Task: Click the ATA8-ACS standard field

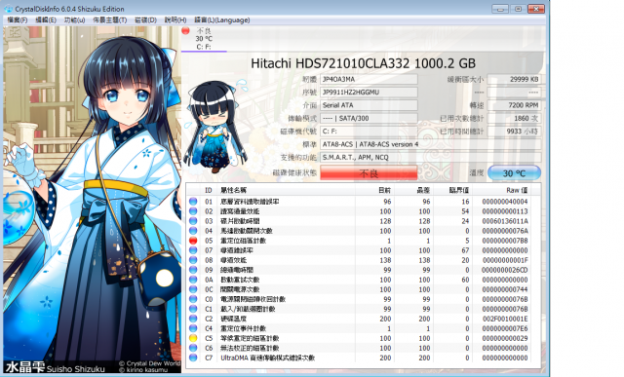Action: [x=431, y=144]
